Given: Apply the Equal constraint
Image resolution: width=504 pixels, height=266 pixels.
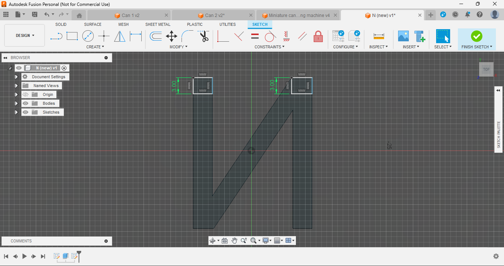Looking at the screenshot, I should tap(255, 36).
